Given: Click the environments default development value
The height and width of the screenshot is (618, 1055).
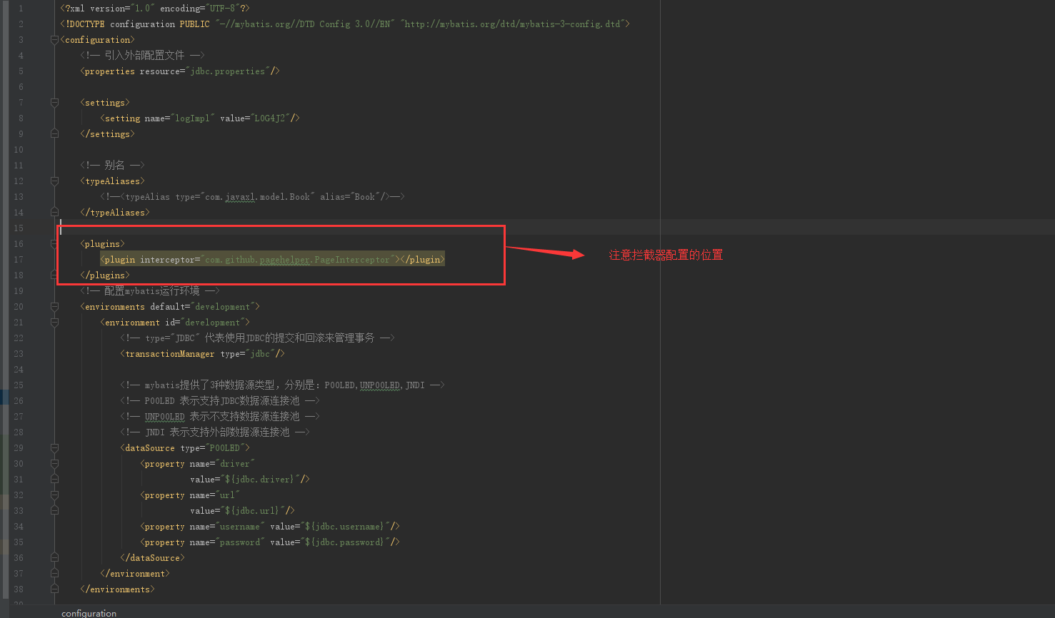Looking at the screenshot, I should coord(223,307).
